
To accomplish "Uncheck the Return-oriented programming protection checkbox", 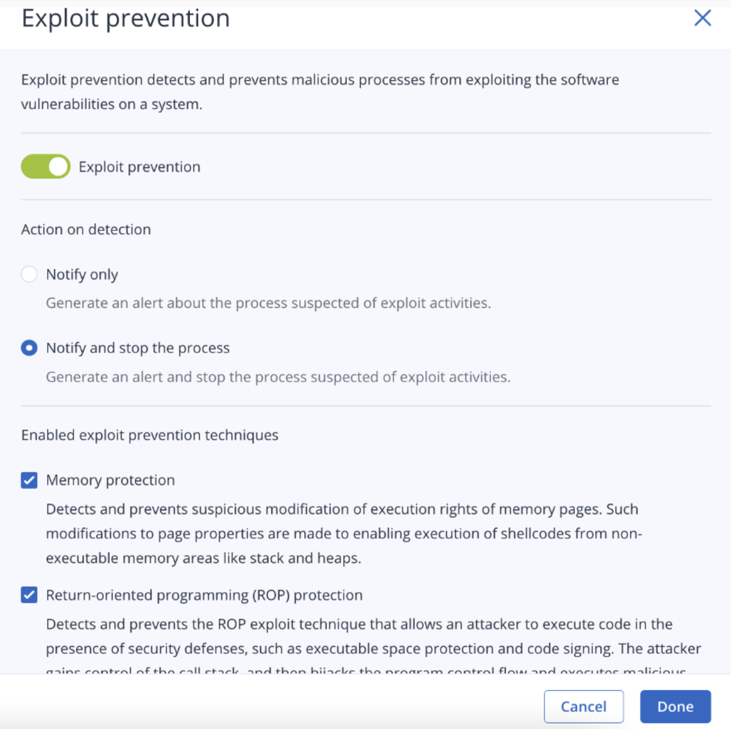I will (29, 595).
